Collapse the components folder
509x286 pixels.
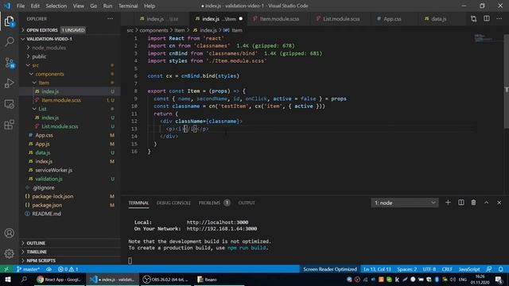coord(70,74)
